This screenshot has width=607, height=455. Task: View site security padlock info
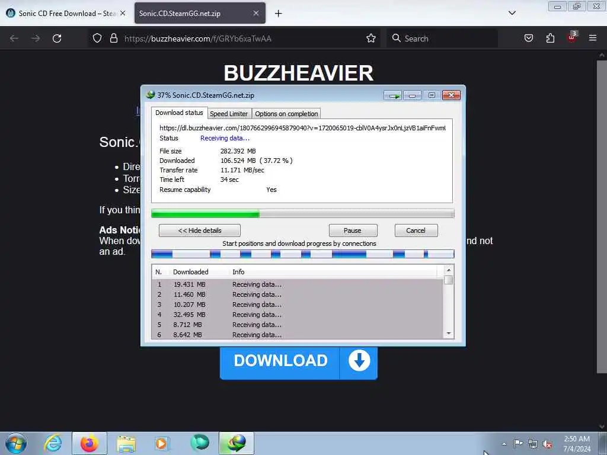[113, 38]
